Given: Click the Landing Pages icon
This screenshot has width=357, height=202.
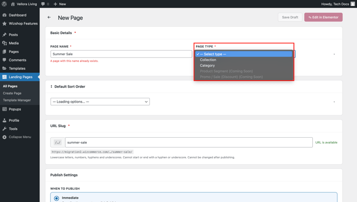Looking at the screenshot, I should click(4, 77).
